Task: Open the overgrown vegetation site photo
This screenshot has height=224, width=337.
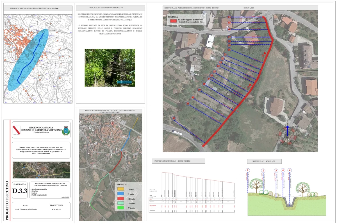Action: pos(110,68)
